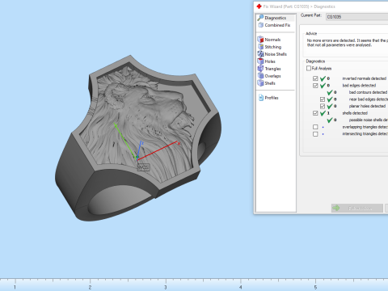This screenshot has height=291, width=388.
Task: Click the green arrow Follow Advice button
Action: 356,208
